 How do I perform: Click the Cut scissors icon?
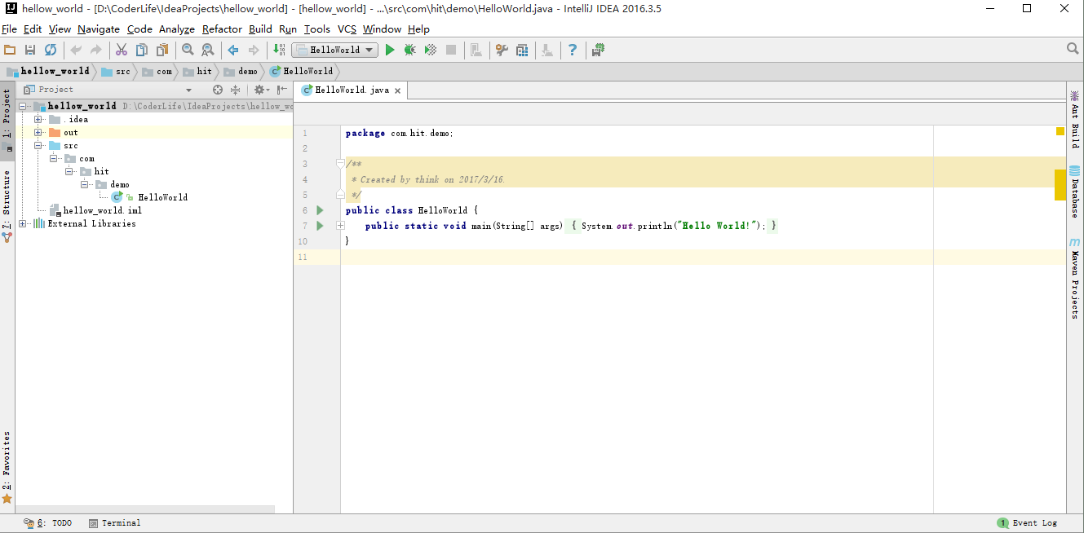pos(122,50)
